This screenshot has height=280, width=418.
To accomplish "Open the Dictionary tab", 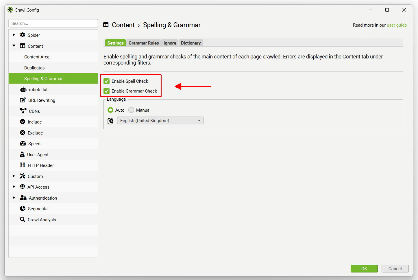I will [x=190, y=43].
